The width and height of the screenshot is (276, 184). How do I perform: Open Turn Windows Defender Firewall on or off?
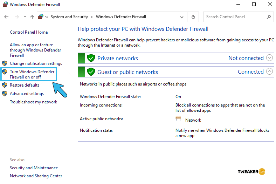(x=32, y=74)
